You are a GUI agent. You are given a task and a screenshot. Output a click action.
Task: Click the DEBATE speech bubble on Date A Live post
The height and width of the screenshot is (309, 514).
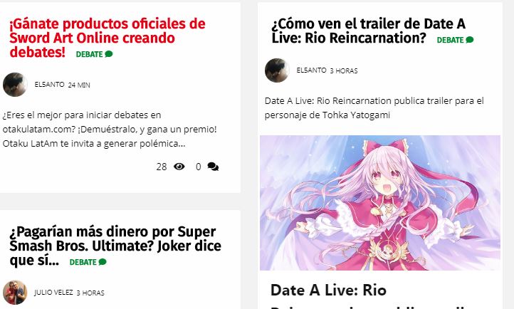tap(470, 40)
